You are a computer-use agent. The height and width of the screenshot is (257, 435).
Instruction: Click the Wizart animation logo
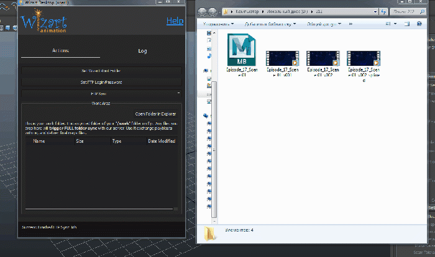44,21
